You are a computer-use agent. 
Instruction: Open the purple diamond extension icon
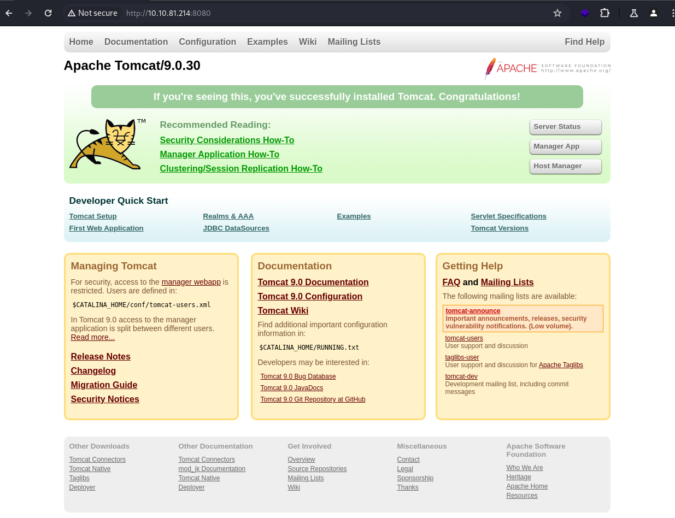click(x=585, y=13)
